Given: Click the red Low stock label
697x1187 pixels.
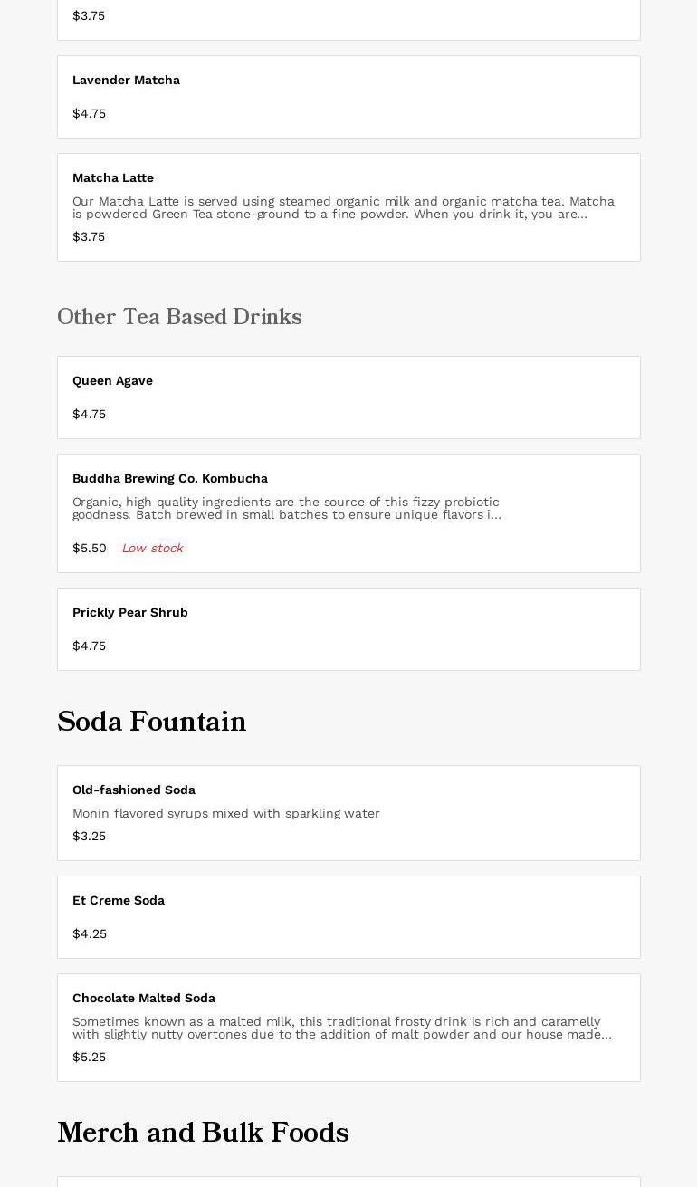Looking at the screenshot, I should click(152, 549).
